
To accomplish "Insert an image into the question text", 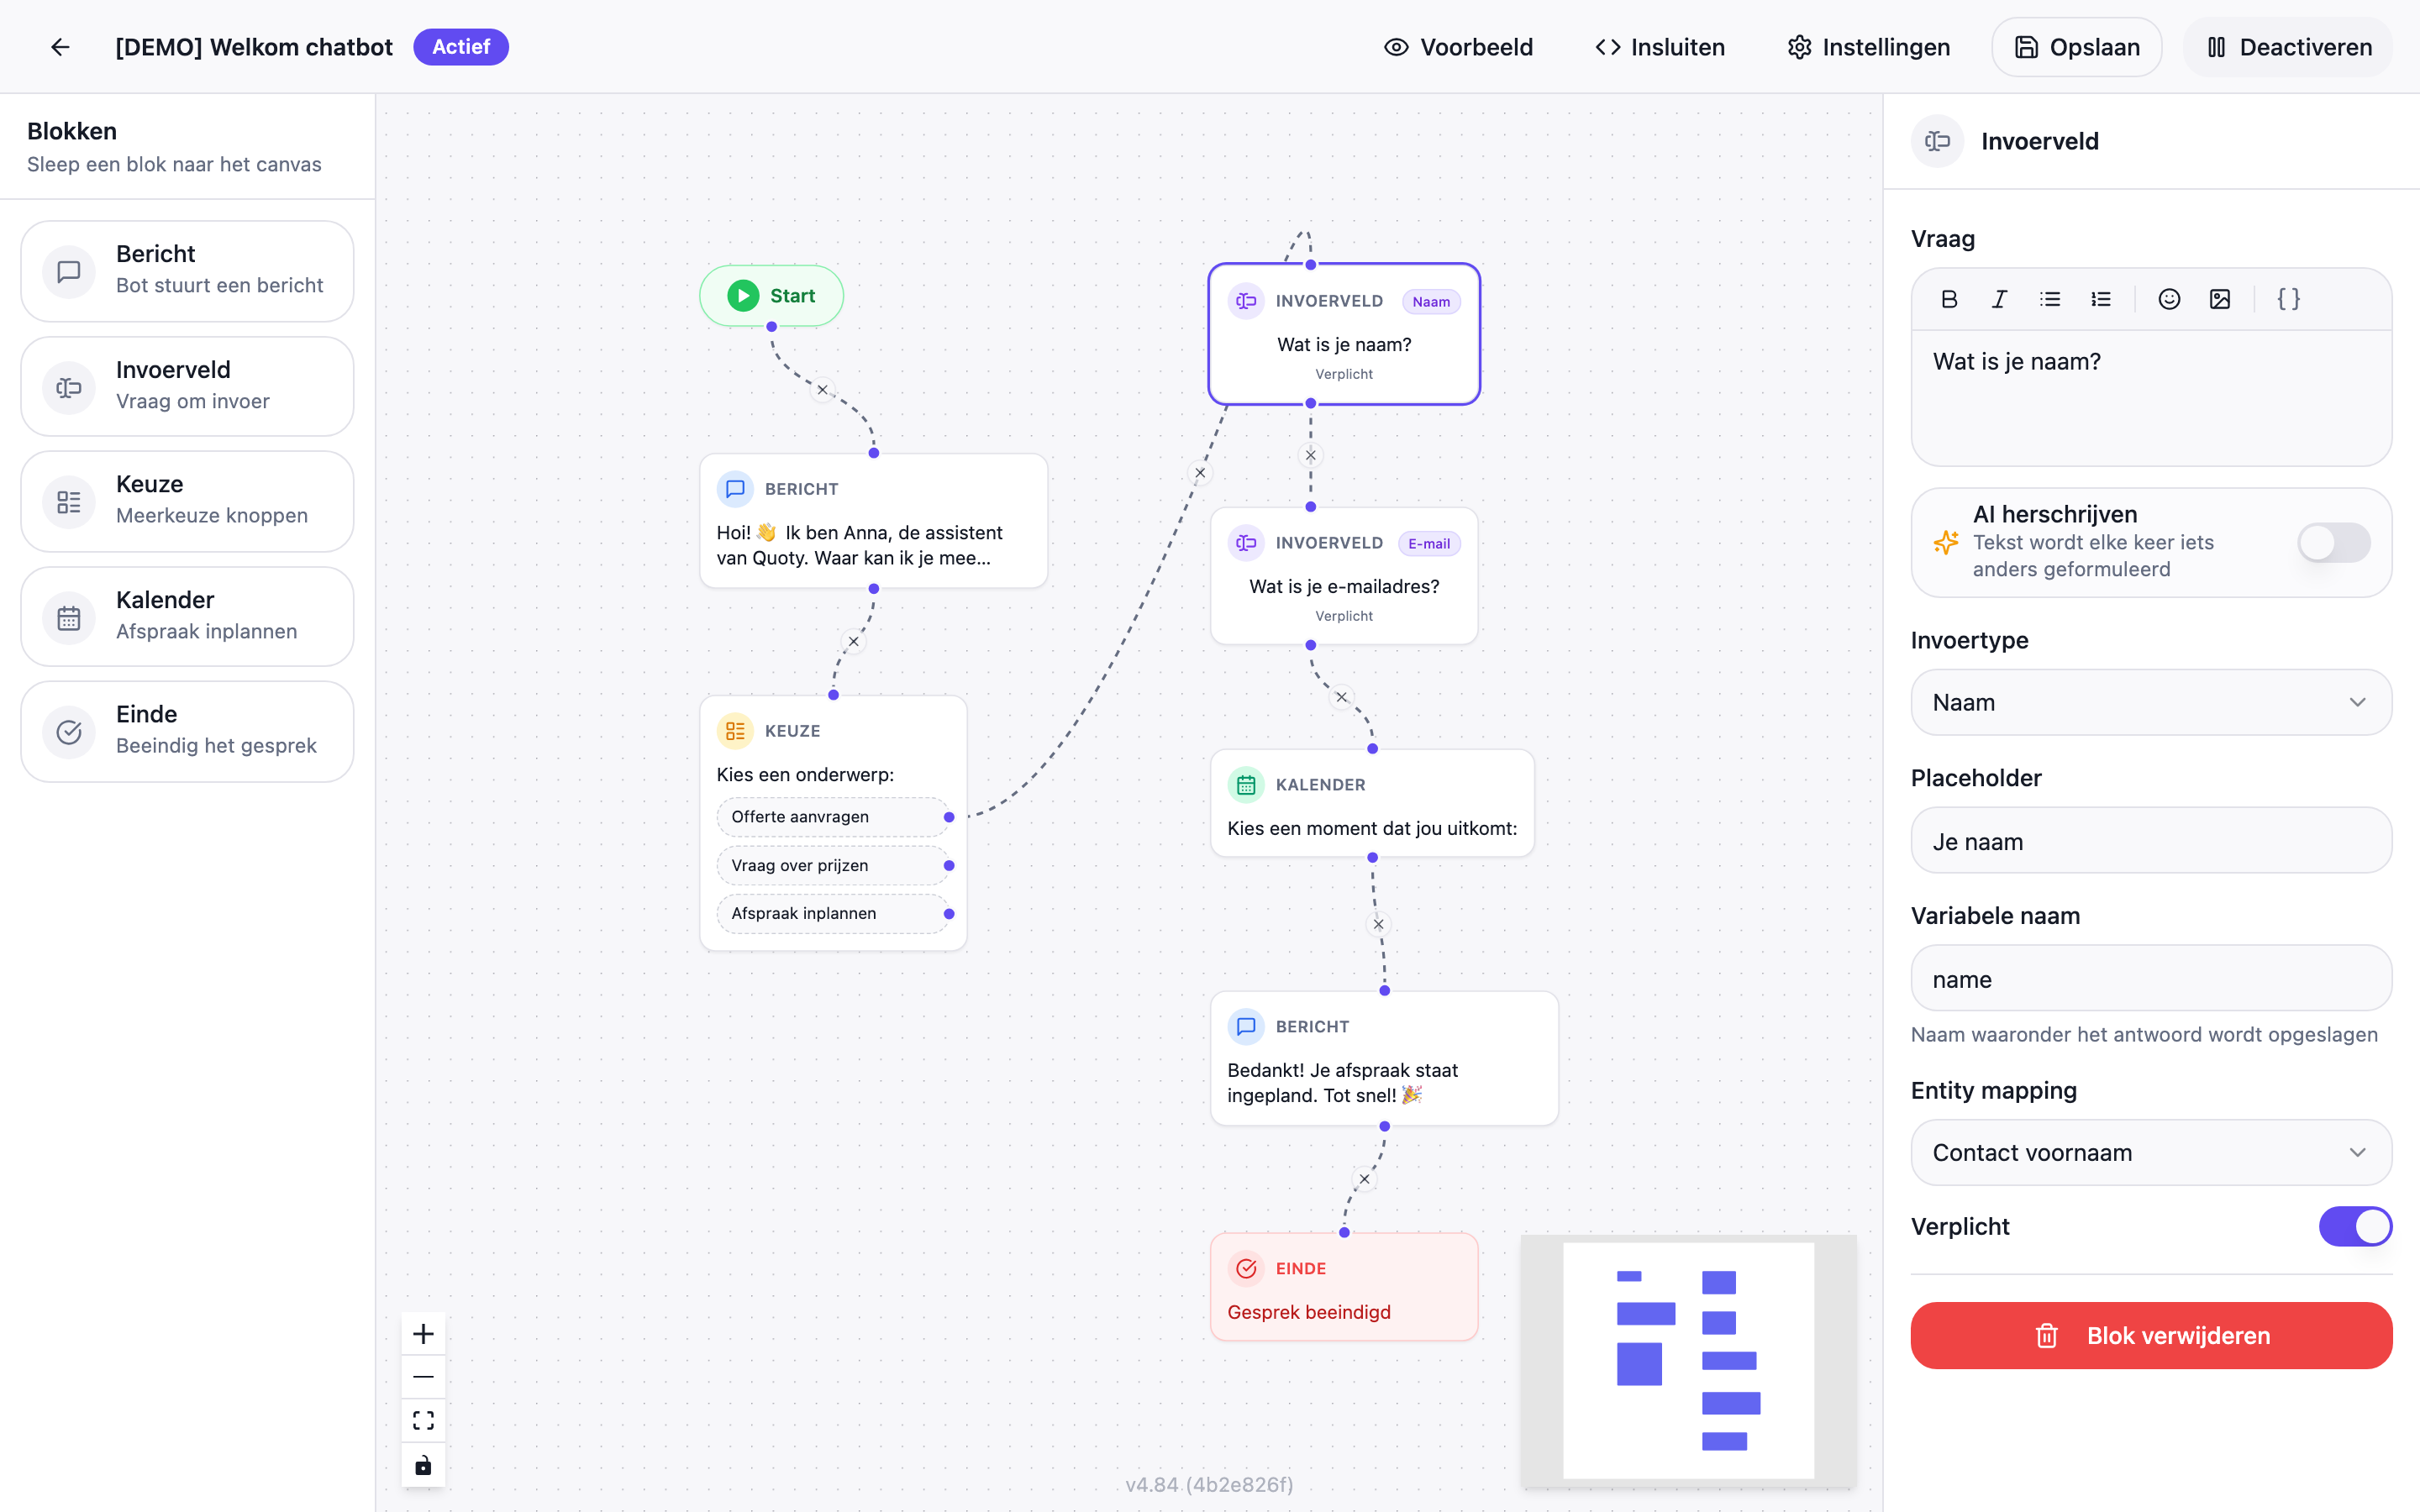I will [x=2221, y=299].
